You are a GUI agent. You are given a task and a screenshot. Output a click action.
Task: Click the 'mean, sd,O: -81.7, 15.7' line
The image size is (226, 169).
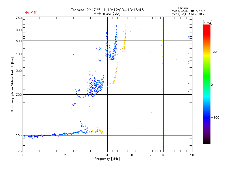pyautogui.click(x=188, y=11)
